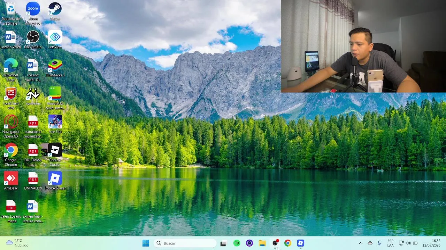Open network settings from the tray
This screenshot has height=250, width=446.
coord(401,243)
